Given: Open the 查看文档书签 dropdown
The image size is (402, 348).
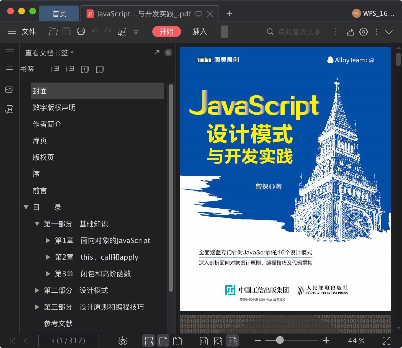Looking at the screenshot, I should 49,53.
